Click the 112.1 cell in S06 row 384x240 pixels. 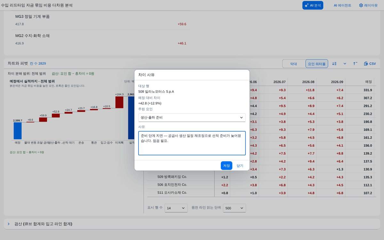(368, 185)
